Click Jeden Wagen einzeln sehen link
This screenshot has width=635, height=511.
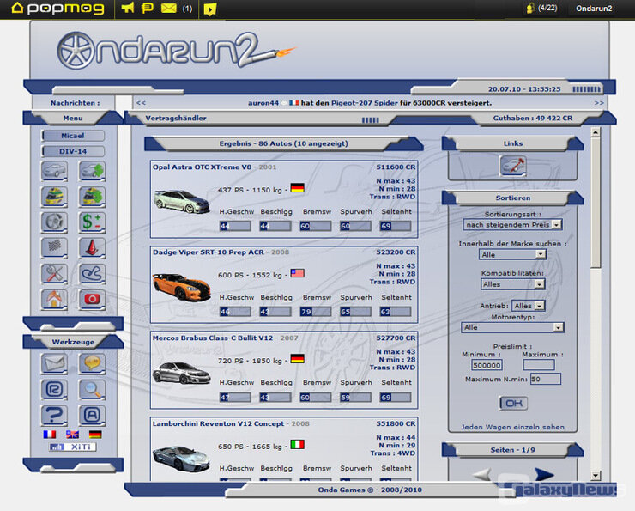512,427
